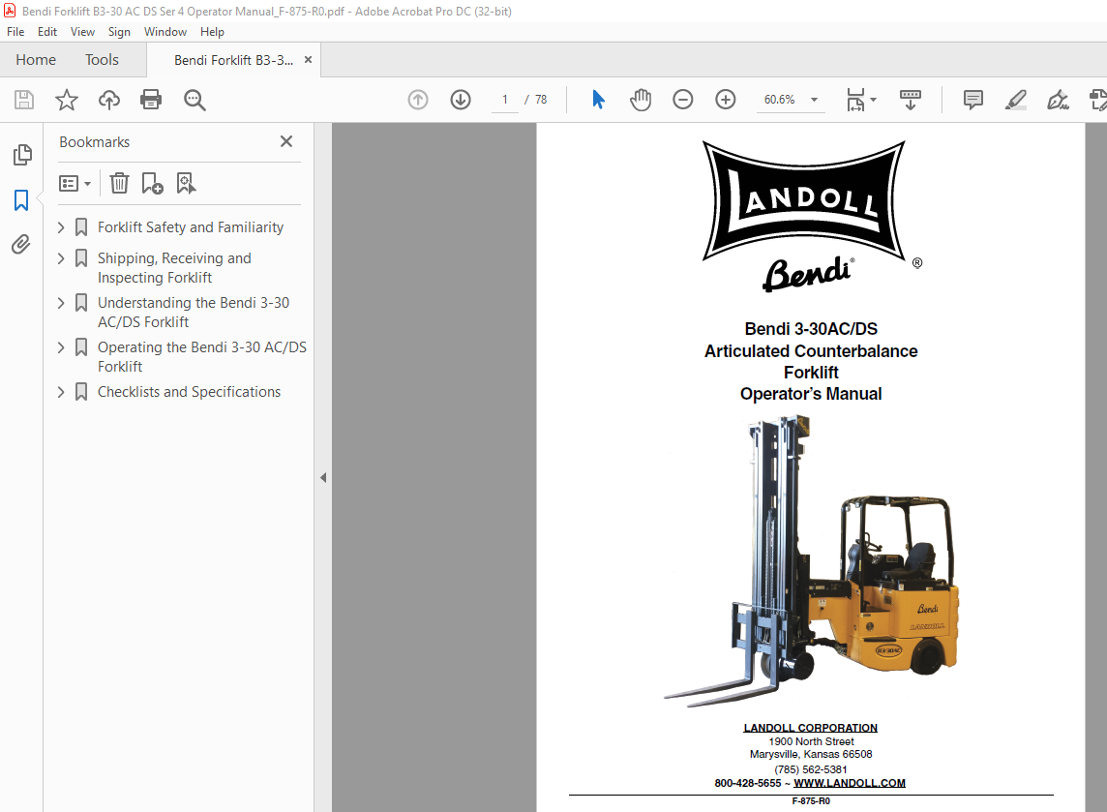Viewport: 1107px width, 812px height.
Task: Toggle the Bookmarks panel sidebar icon
Action: point(21,200)
